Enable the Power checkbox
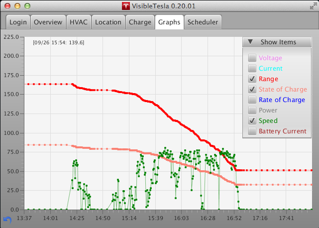 (252, 110)
